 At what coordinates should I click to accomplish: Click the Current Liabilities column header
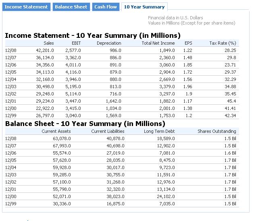point(108,131)
